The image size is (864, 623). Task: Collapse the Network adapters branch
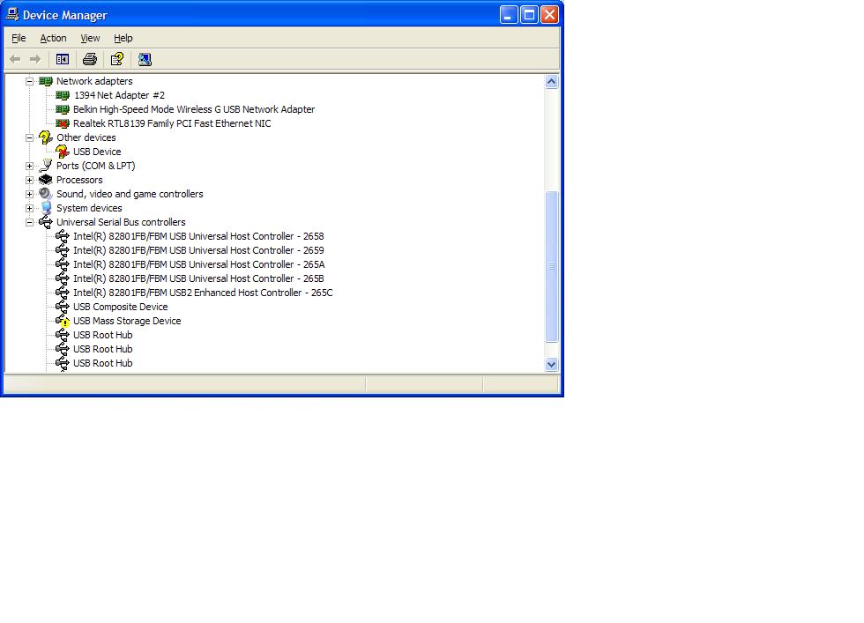(29, 82)
